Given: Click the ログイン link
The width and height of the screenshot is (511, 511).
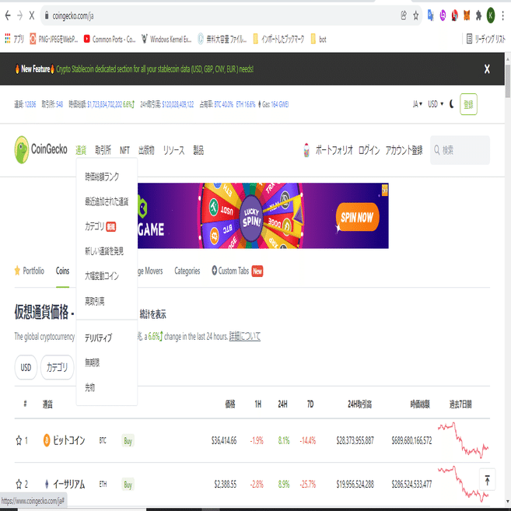Looking at the screenshot, I should 369,150.
